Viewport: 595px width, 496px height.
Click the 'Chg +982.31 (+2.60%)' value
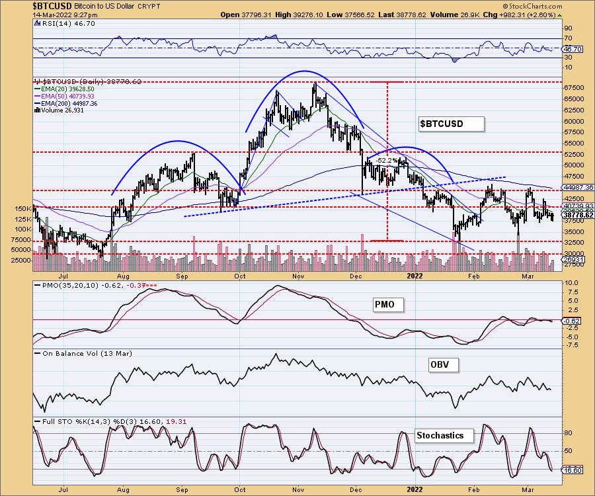coord(520,15)
